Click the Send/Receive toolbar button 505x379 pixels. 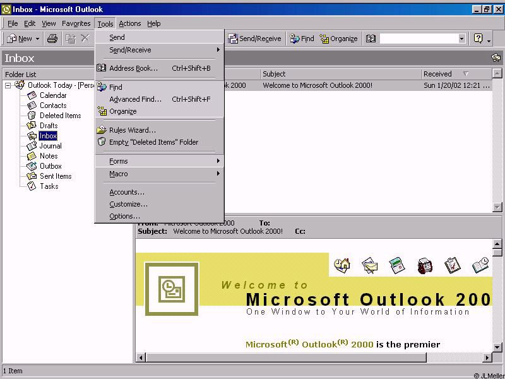(254, 39)
